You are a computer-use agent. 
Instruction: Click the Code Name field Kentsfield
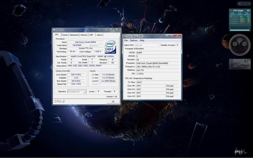77,45
